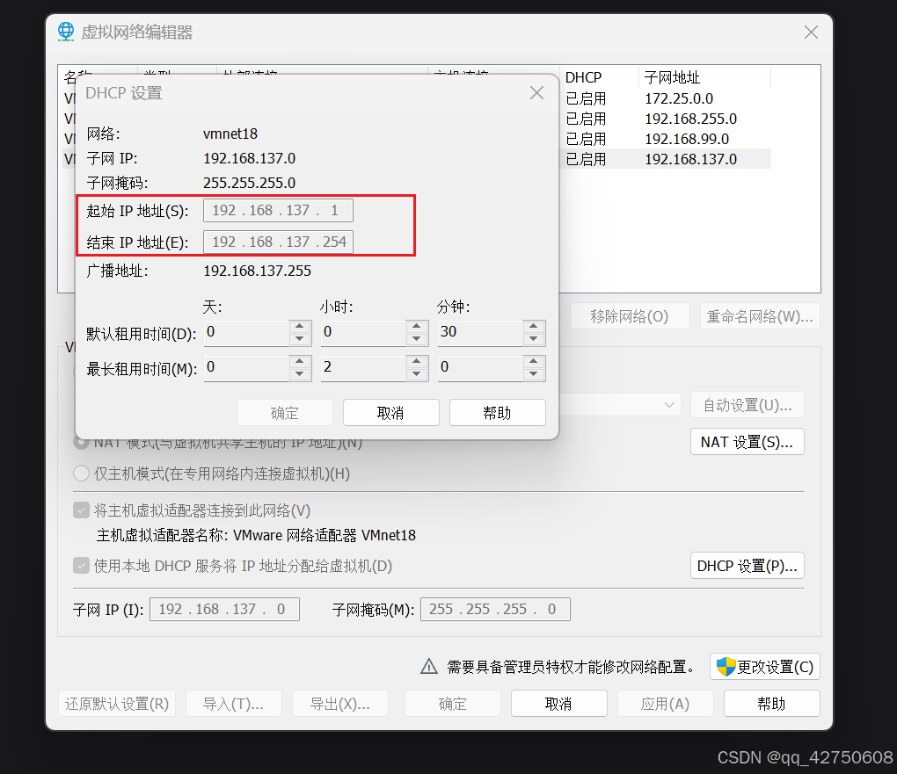Increase the 默认租用时间 days value
The image size is (897, 774).
[300, 326]
